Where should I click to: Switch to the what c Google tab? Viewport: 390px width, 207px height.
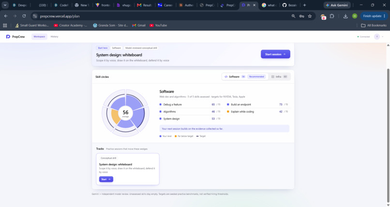point(270,5)
